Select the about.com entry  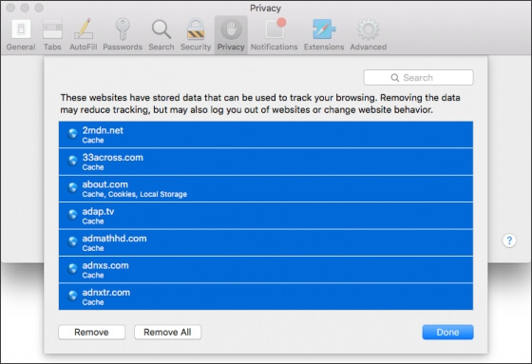266,189
